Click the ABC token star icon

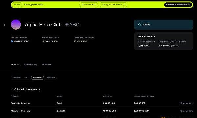[67, 25]
